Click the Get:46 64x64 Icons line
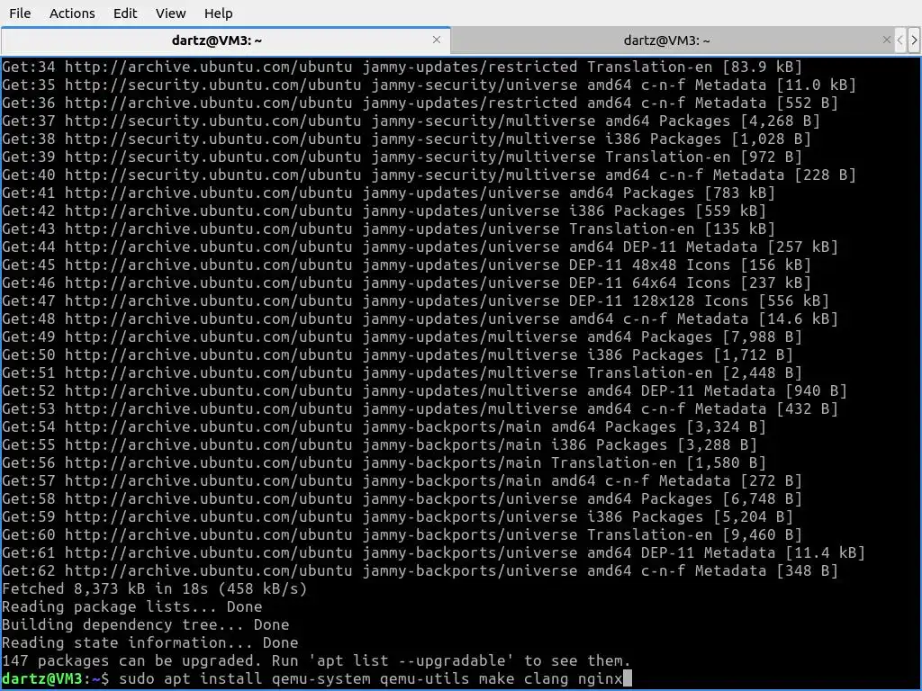This screenshot has height=691, width=922. tap(406, 283)
